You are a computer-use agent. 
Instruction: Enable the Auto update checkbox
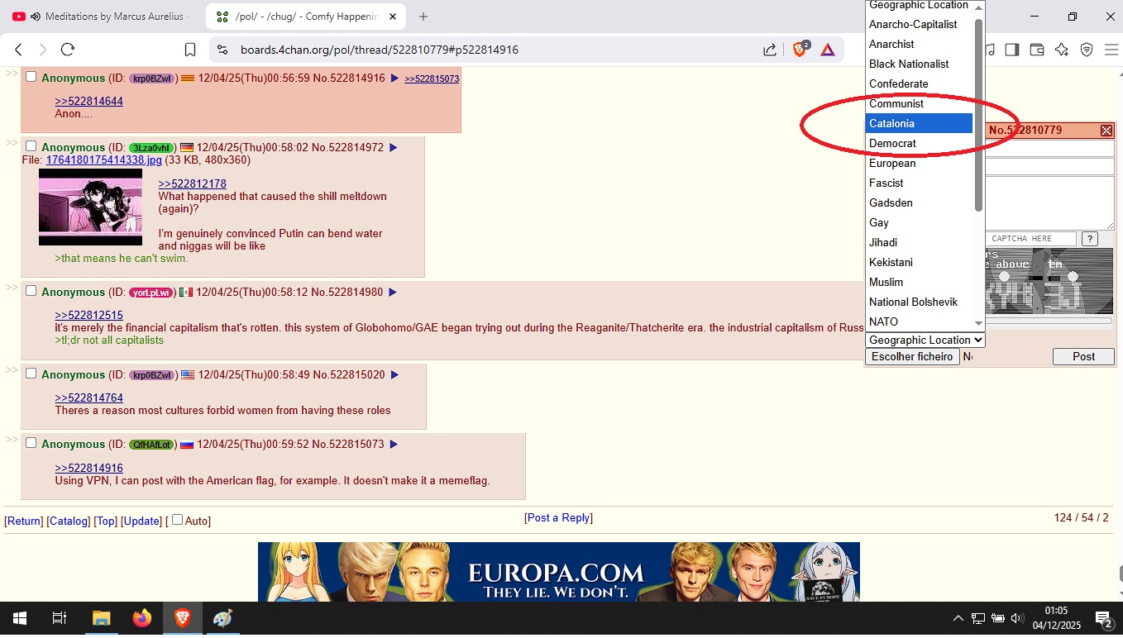point(177,520)
